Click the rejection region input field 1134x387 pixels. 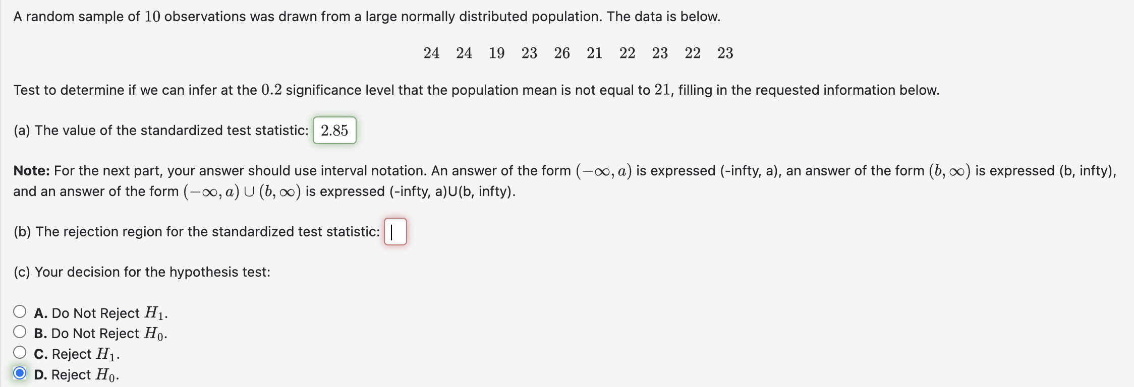[395, 231]
